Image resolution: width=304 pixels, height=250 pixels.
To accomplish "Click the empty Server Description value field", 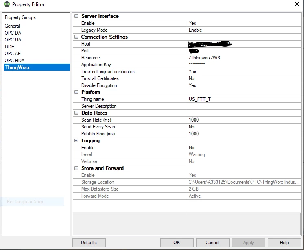I will click(244, 106).
